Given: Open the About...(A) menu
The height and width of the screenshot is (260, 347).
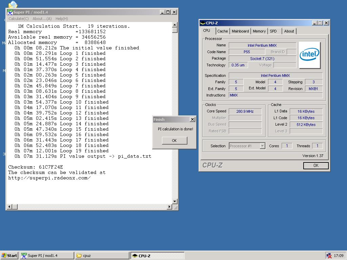Looking at the screenshot, I should click(x=42, y=19).
